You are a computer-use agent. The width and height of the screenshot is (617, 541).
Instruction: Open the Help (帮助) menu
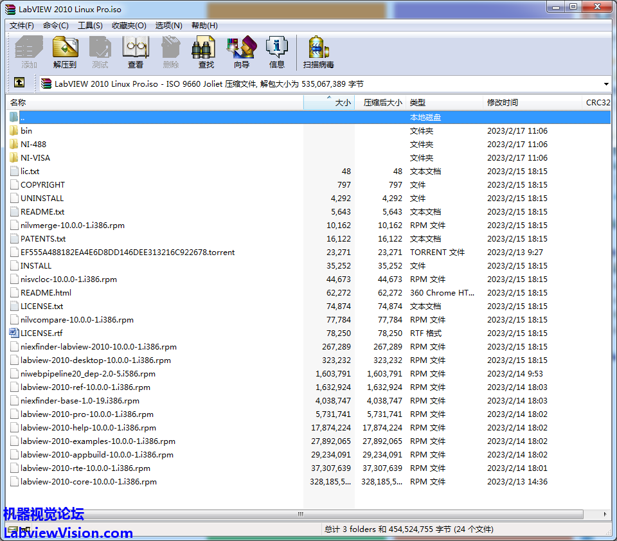204,26
